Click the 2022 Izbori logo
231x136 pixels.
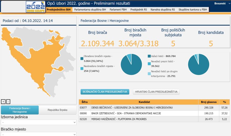tap(35, 7)
